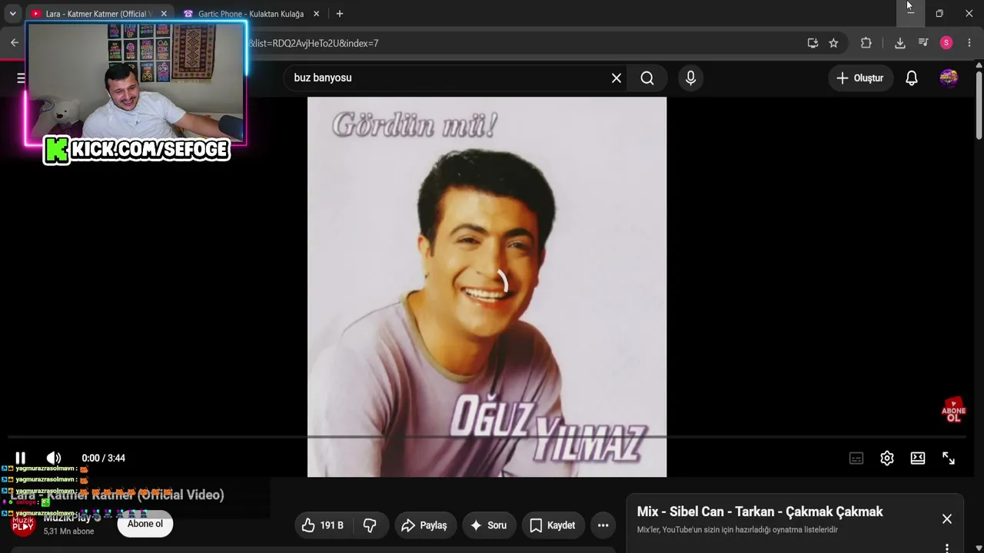Click the Oğuz Yılmaz album cover video
This screenshot has width=984, height=553.
[x=487, y=286]
